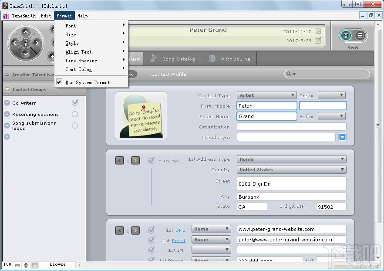
Task: Click the up arrow on navigation wheel
Action: [26, 32]
